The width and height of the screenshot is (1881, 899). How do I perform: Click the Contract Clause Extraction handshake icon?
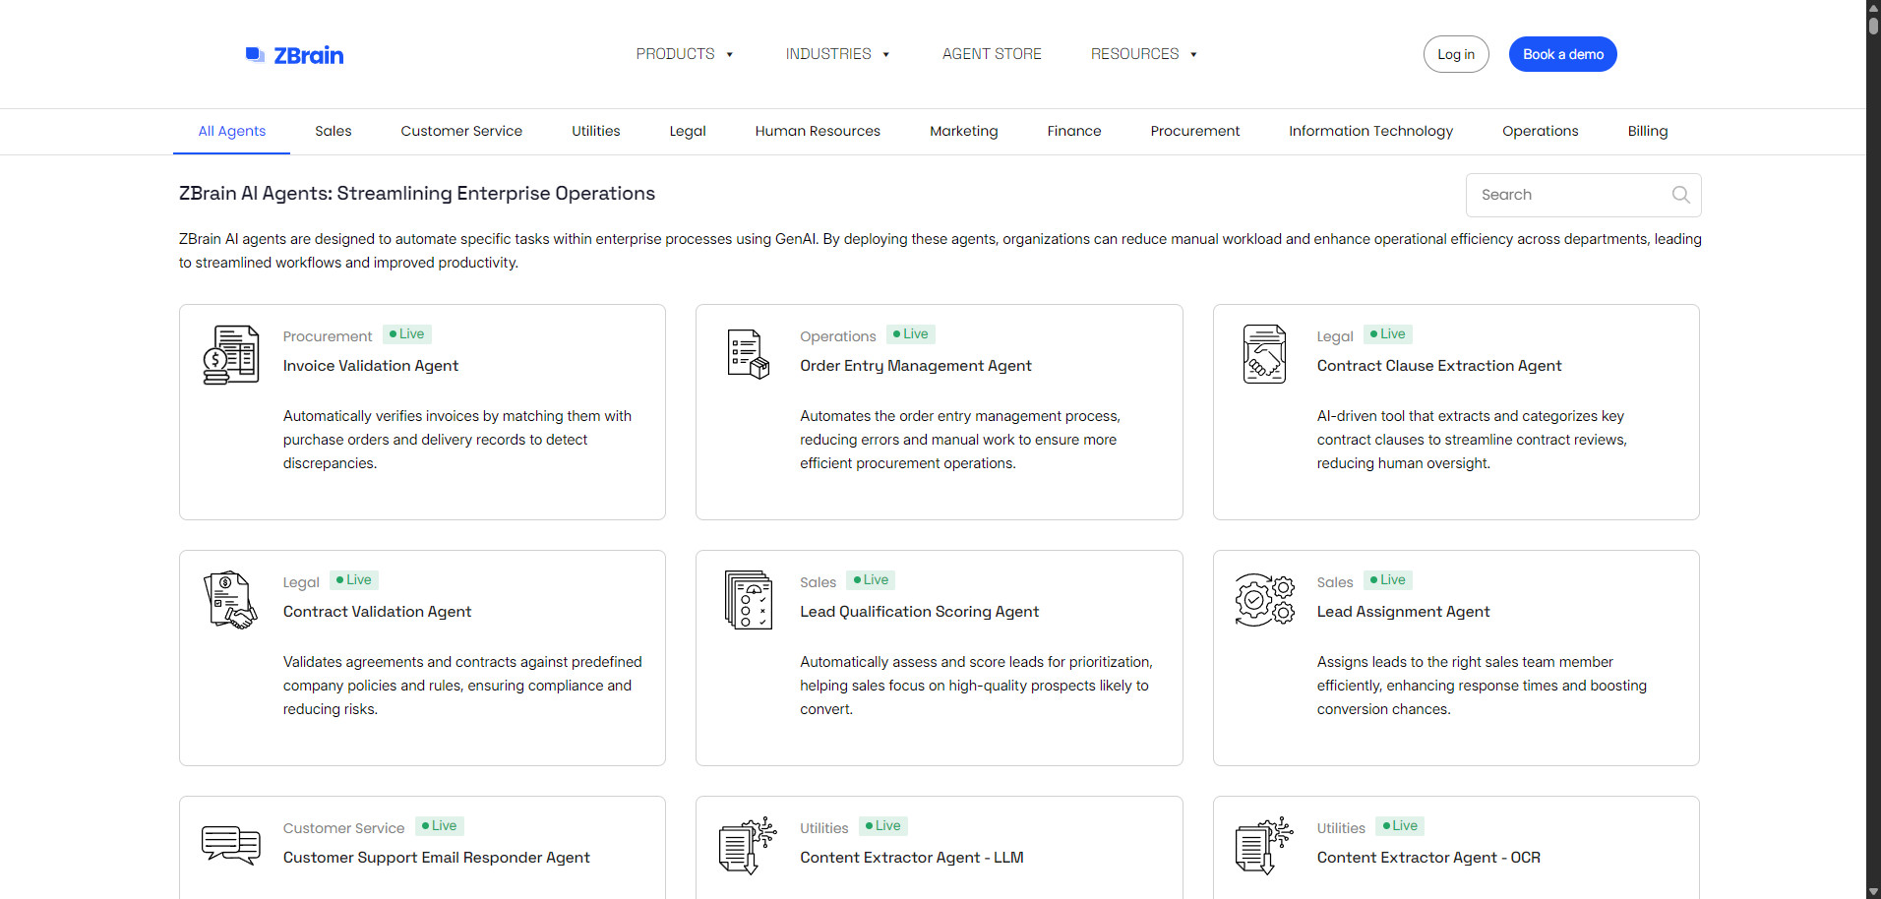[x=1264, y=355]
